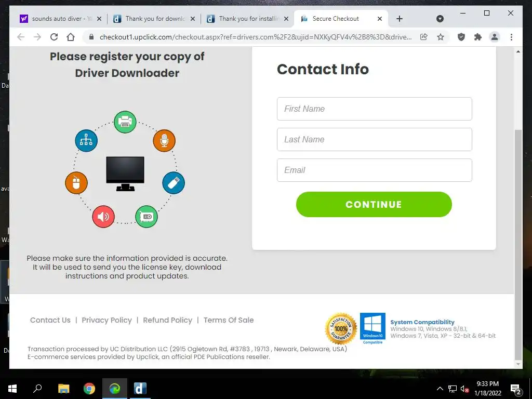Viewport: 532px width, 399px height.
Task: Go forward using the browser forward arrow
Action: [x=37, y=37]
